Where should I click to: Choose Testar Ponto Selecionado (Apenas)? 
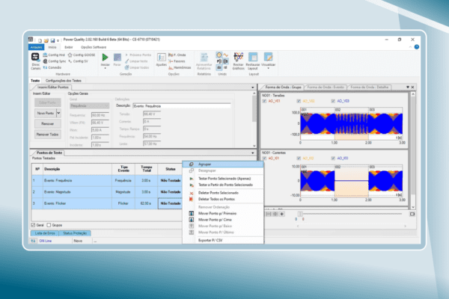(x=223, y=179)
